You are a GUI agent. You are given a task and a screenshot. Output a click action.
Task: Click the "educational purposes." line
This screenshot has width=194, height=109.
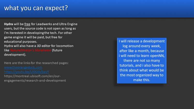[x=21, y=41]
